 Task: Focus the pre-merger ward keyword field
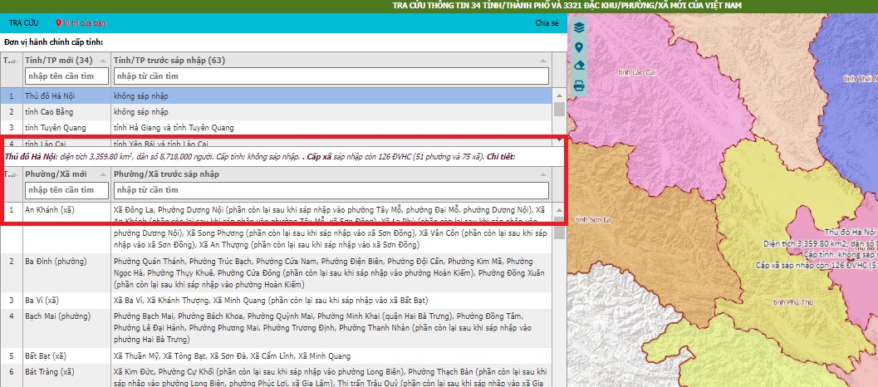(331, 190)
